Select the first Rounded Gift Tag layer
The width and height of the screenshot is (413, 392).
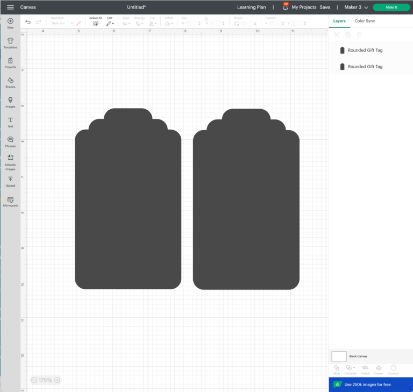[x=365, y=50]
